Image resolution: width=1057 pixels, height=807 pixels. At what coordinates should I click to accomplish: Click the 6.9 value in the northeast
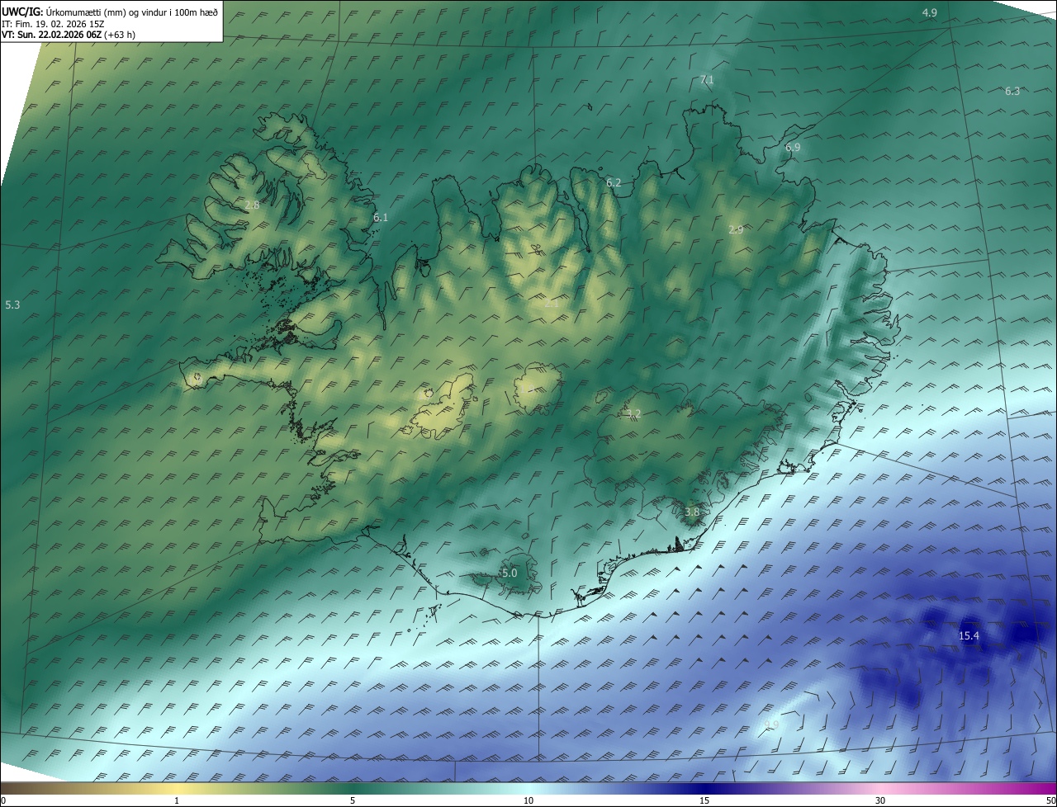pos(793,147)
